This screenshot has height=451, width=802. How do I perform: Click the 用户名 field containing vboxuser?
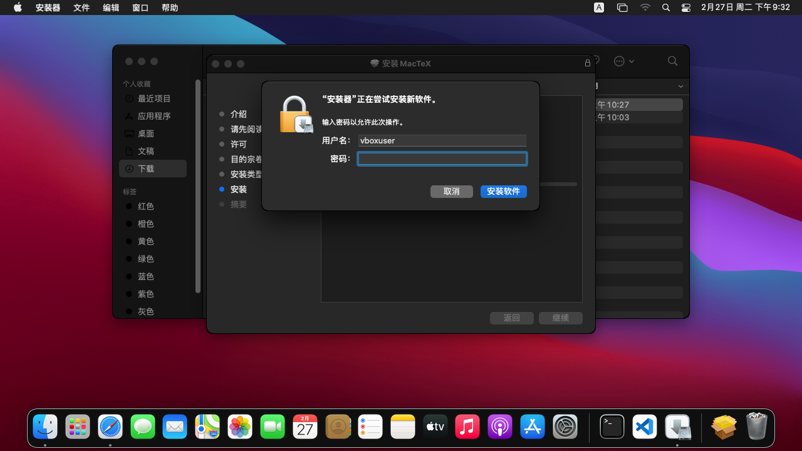tap(442, 141)
